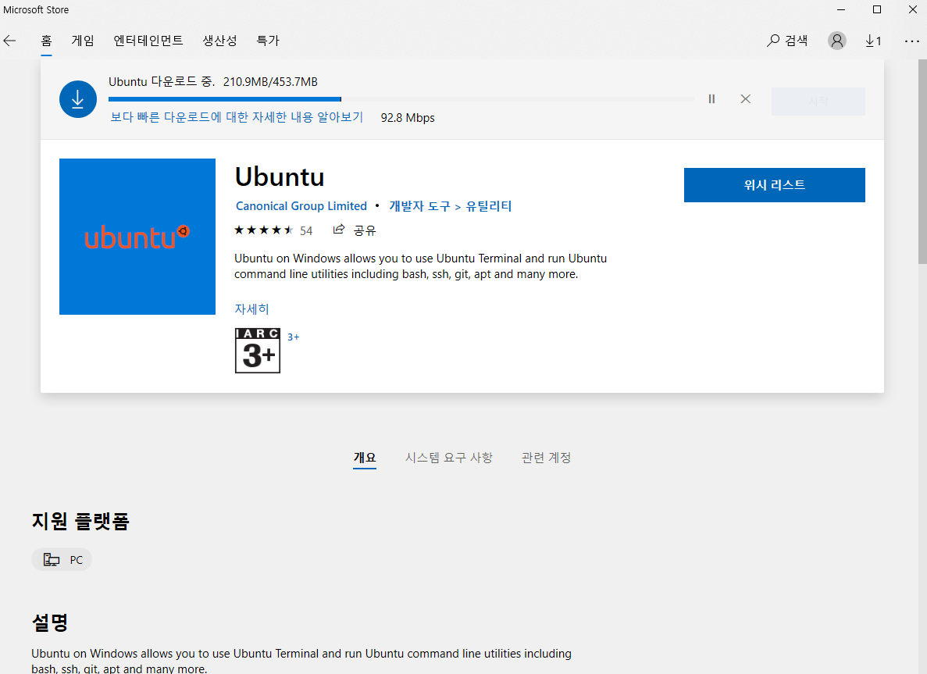This screenshot has width=927, height=674.
Task: Switch to the 시스템 요구 사항 tab
Action: click(x=449, y=458)
